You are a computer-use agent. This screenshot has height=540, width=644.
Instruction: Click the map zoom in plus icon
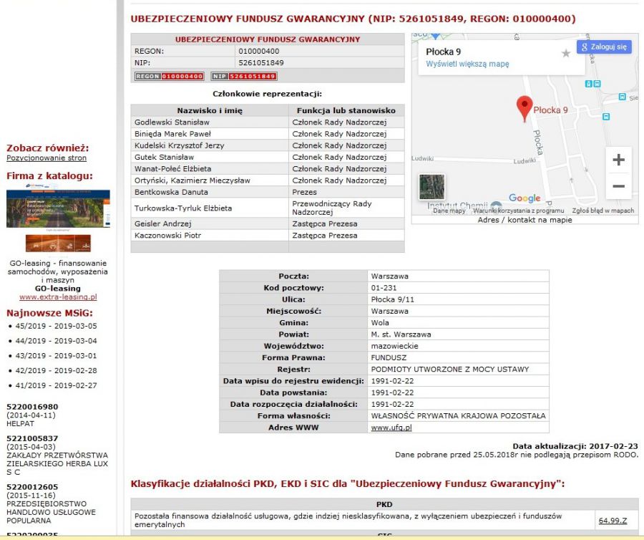(618, 160)
